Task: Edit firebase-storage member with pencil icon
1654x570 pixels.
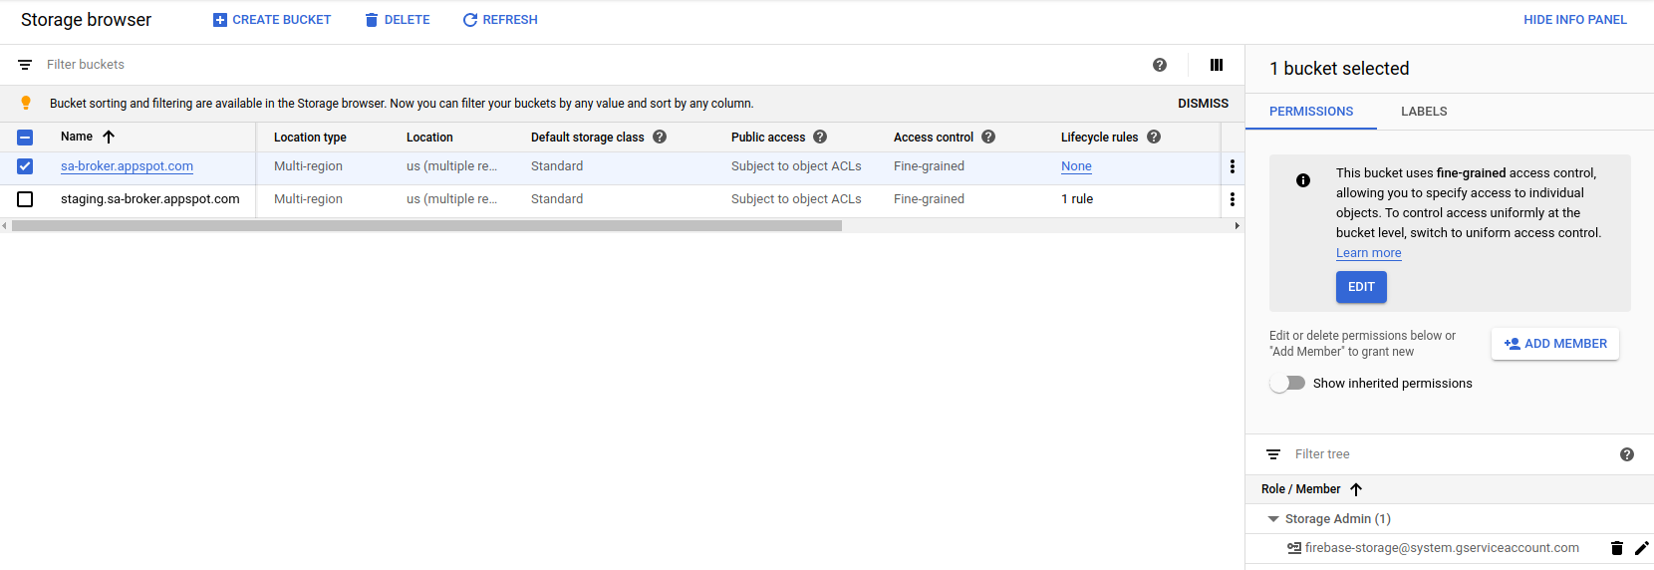Action: point(1642,548)
